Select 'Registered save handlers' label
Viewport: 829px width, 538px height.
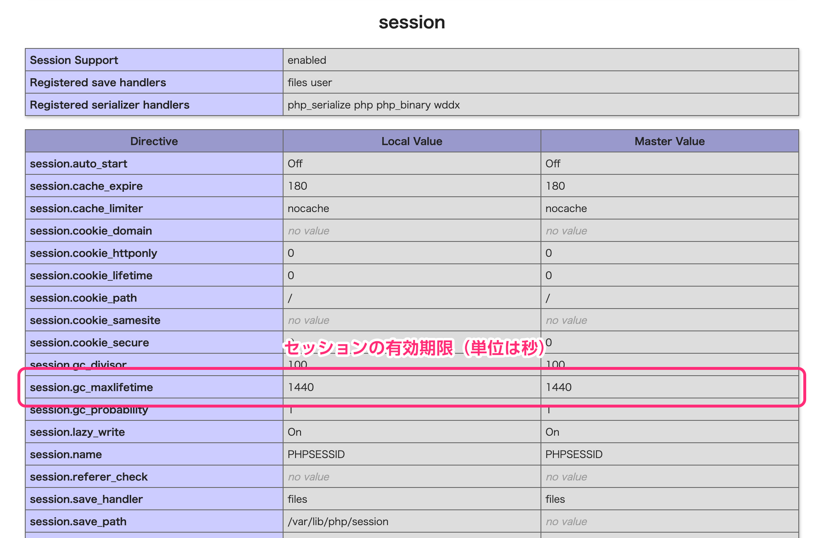(x=98, y=82)
